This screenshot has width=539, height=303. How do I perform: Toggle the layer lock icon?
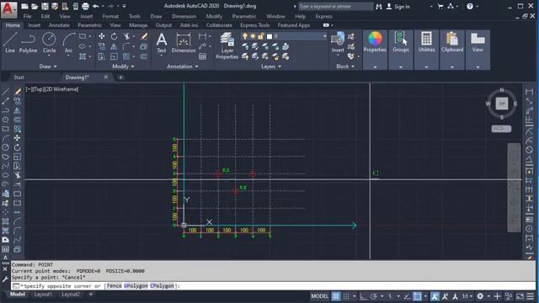point(261,36)
